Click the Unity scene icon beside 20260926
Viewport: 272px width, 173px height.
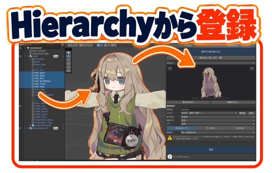coord(28,48)
